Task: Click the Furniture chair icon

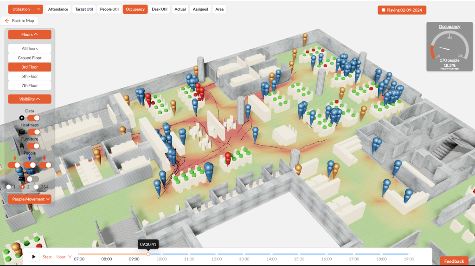Action: (21, 146)
